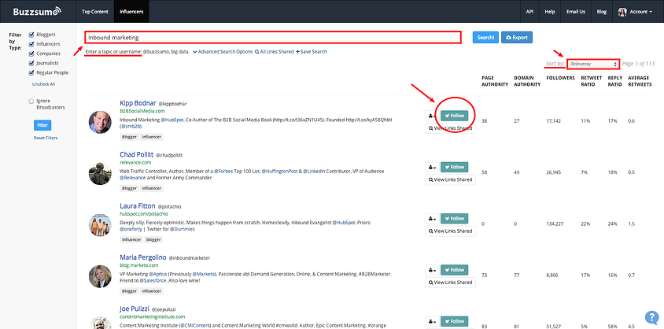Open Joe Pulizzi's name link
664x329 pixels.
point(135,309)
